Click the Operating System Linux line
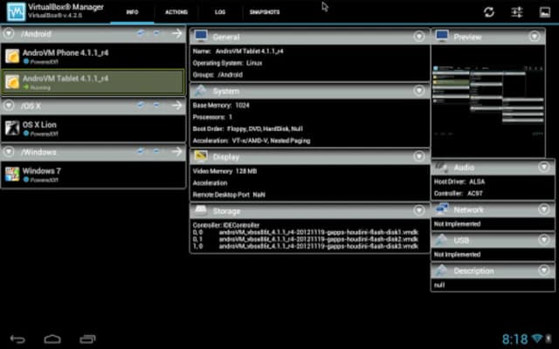 (227, 63)
